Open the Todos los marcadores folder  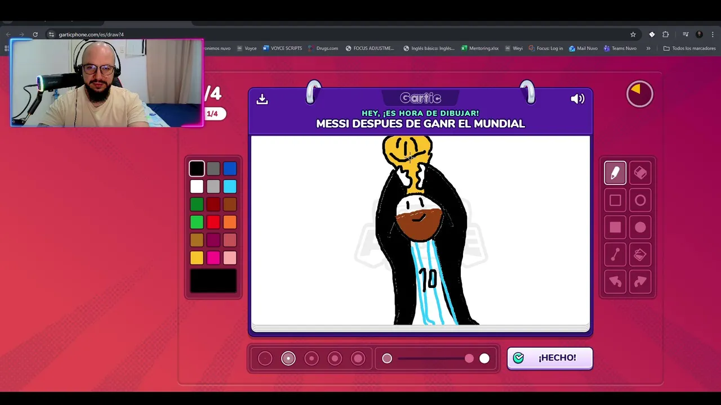tap(689, 48)
